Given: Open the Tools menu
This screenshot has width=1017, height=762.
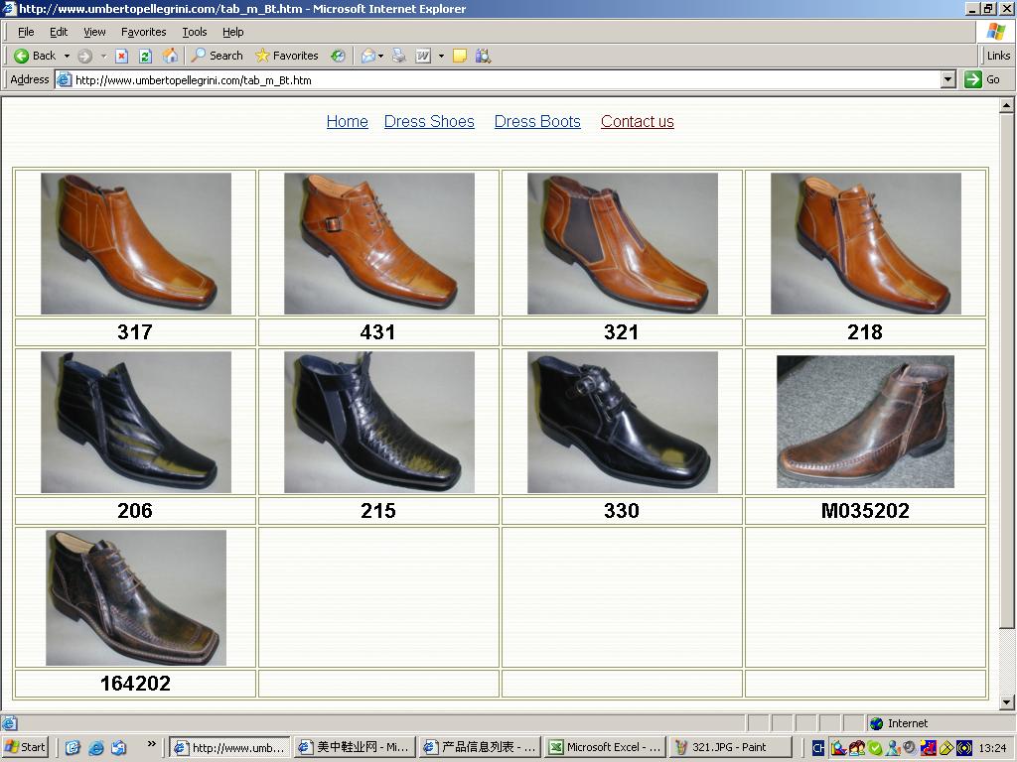Looking at the screenshot, I should [x=194, y=32].
